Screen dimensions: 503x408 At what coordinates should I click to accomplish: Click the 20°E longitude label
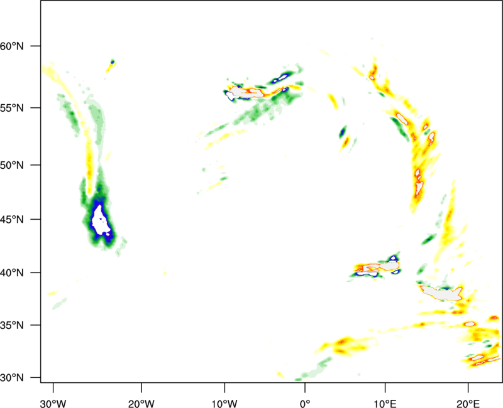click(468, 404)
